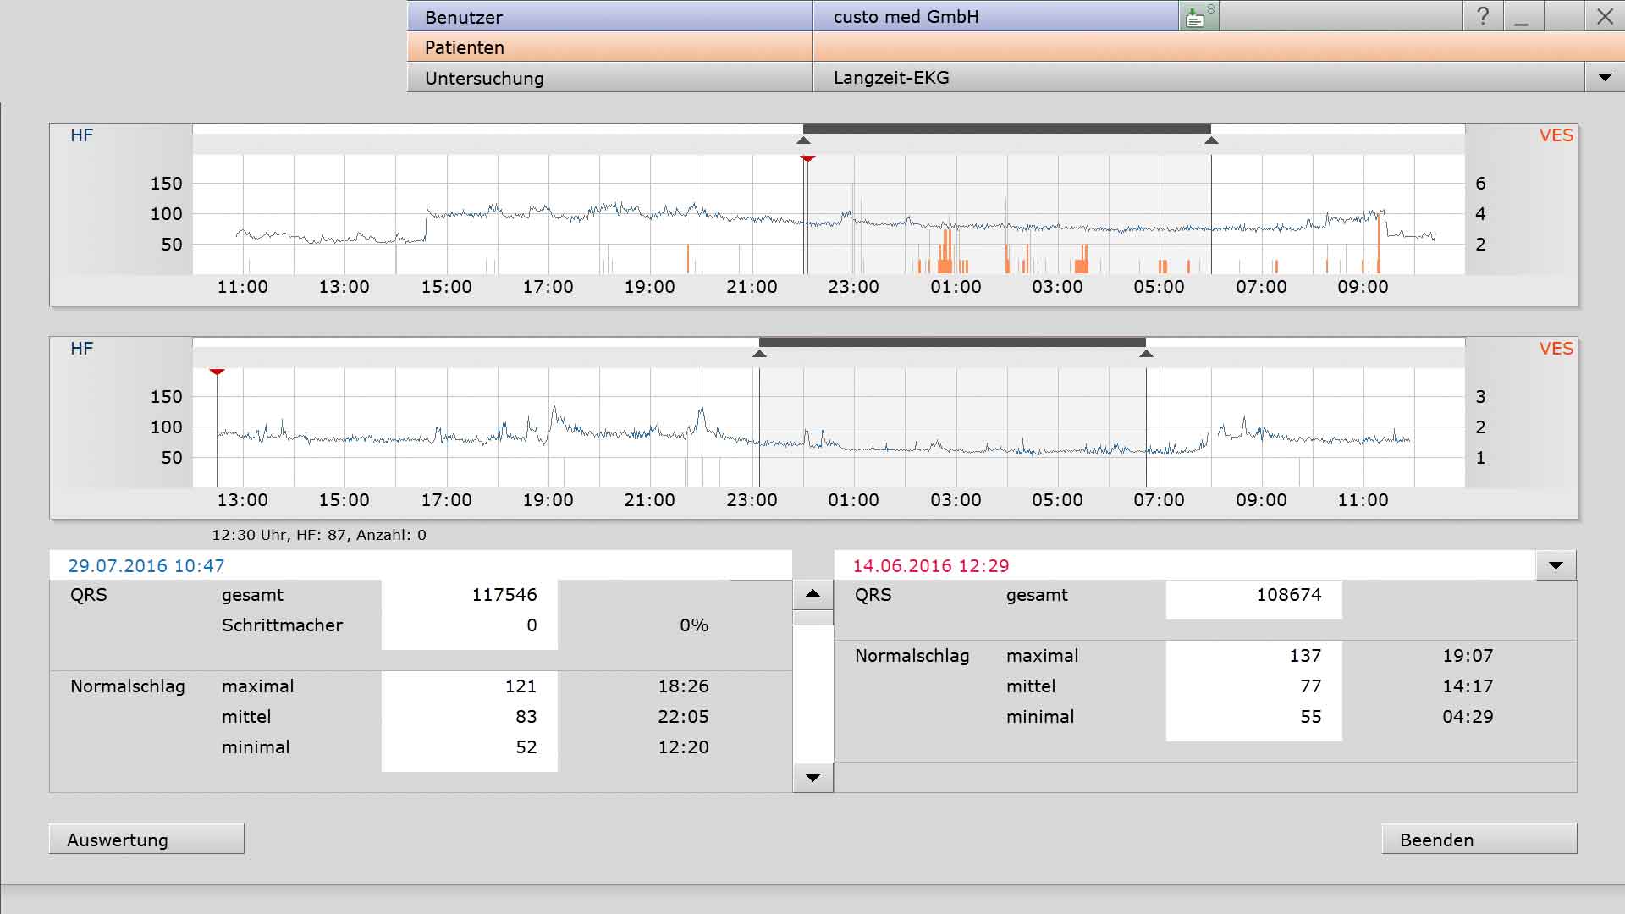Image resolution: width=1625 pixels, height=914 pixels.
Task: Click the 29.07.2016 10:47 recording date
Action: [x=146, y=565]
